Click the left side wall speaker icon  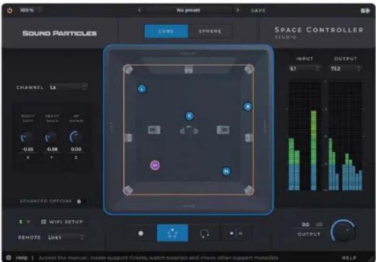128,138
